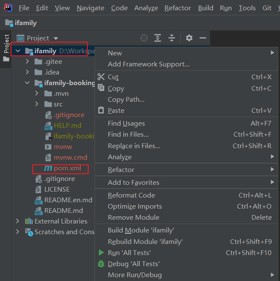Expand Scratches and Consoles node

point(17,232)
